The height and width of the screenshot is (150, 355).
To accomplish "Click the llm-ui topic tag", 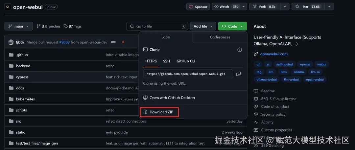I will 315,72.
